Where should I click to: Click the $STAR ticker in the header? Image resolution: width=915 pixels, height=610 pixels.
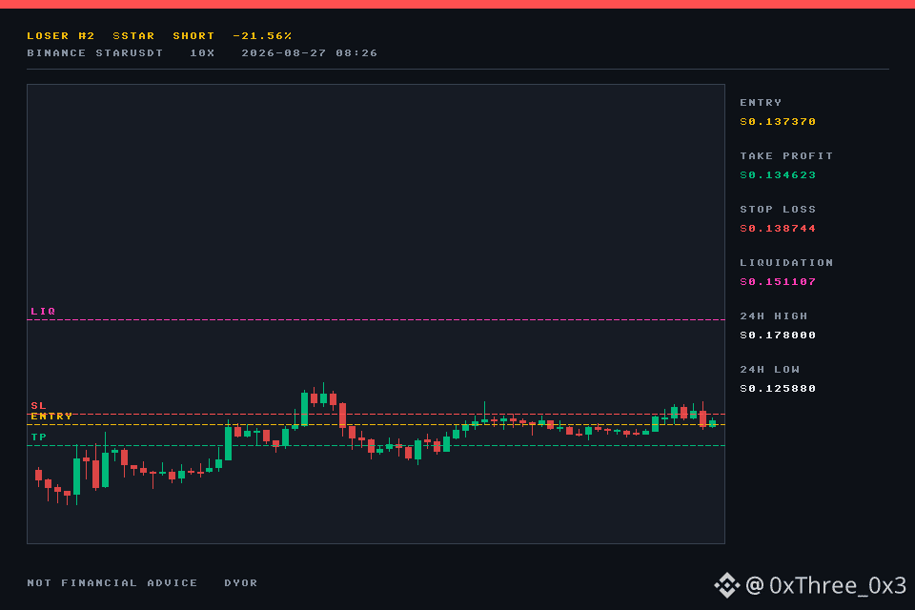[133, 35]
